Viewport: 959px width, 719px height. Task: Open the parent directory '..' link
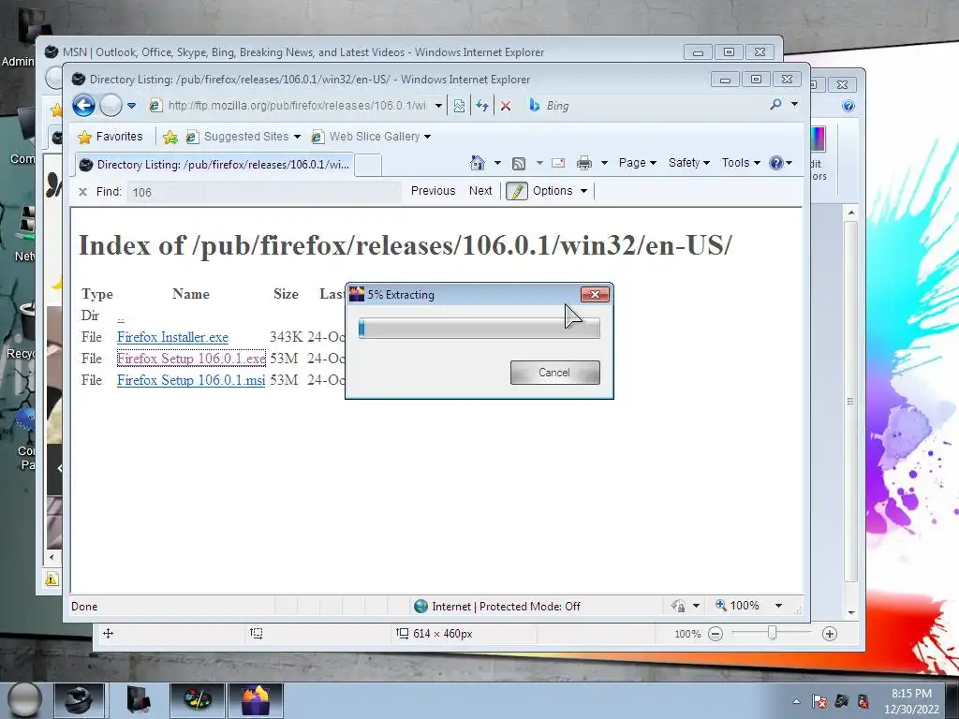(x=121, y=316)
